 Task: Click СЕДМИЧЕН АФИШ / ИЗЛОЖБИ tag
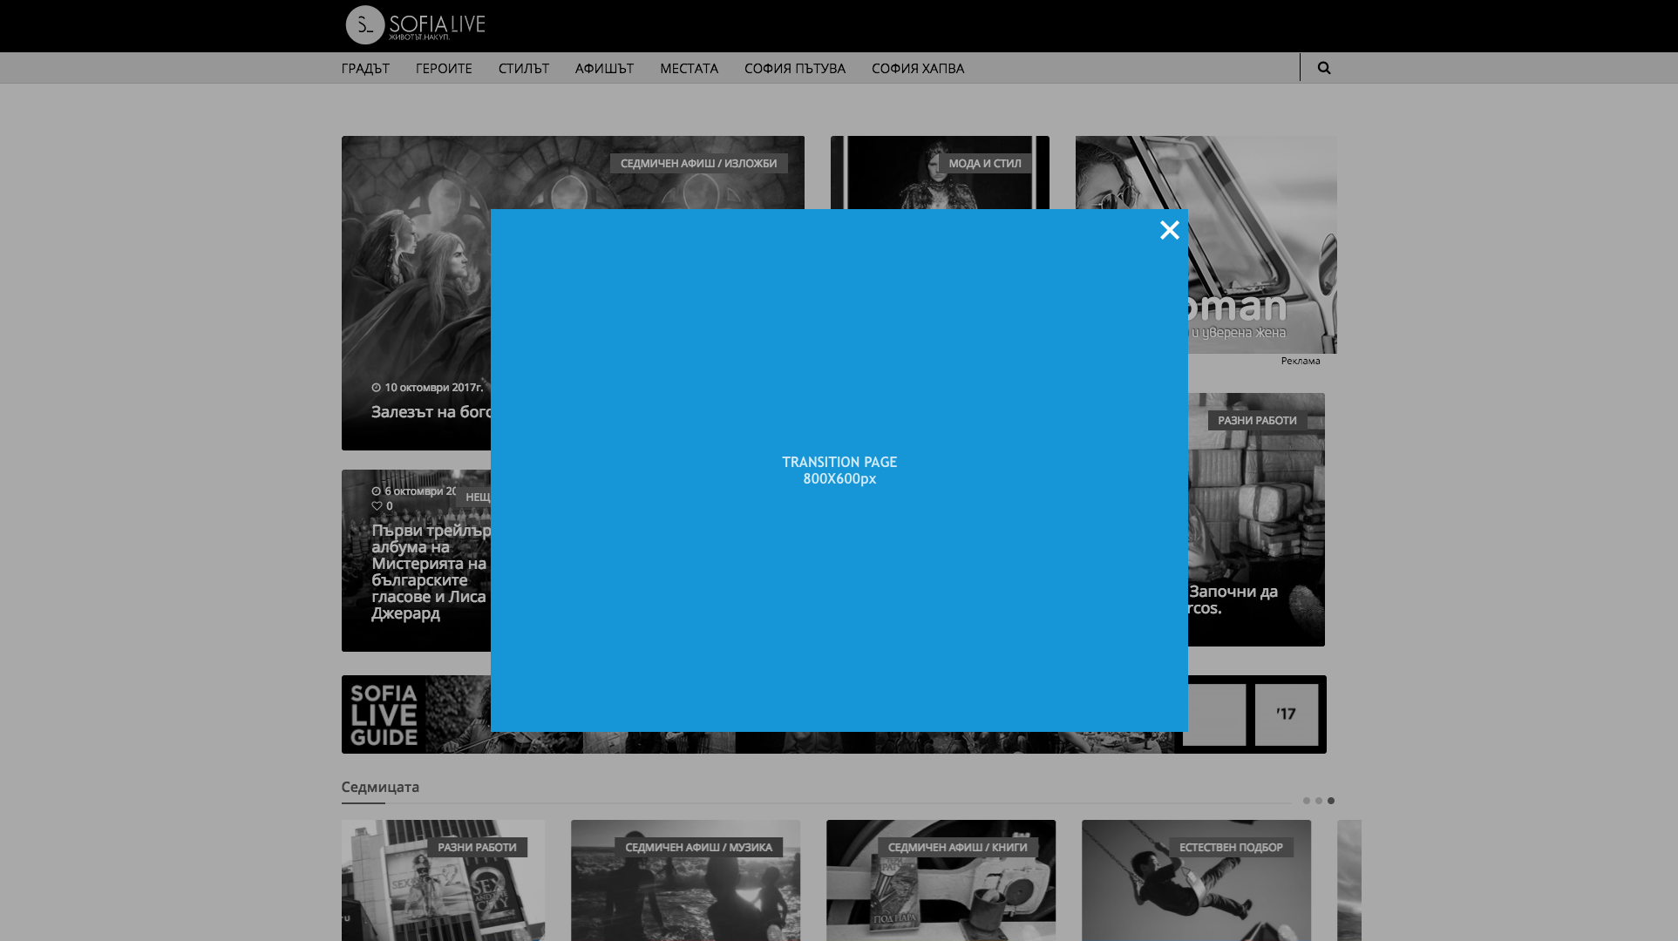[698, 164]
